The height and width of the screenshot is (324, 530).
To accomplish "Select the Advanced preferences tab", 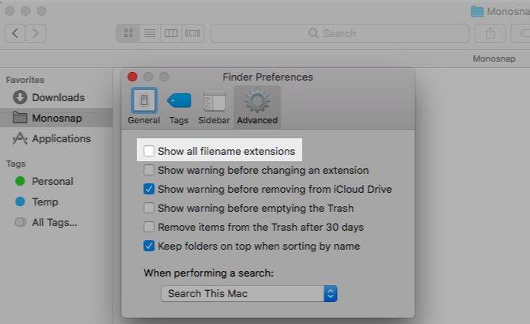I will click(x=257, y=106).
